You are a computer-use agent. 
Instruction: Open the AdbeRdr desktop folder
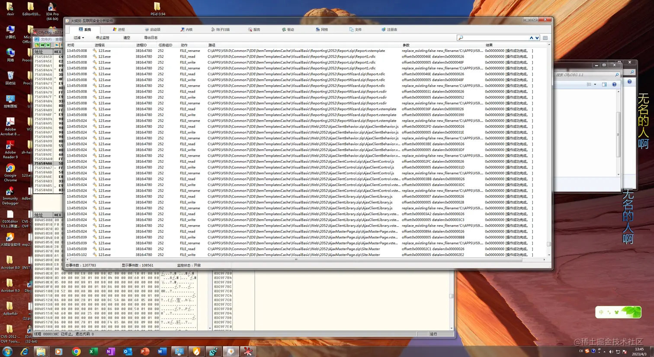[10, 308]
